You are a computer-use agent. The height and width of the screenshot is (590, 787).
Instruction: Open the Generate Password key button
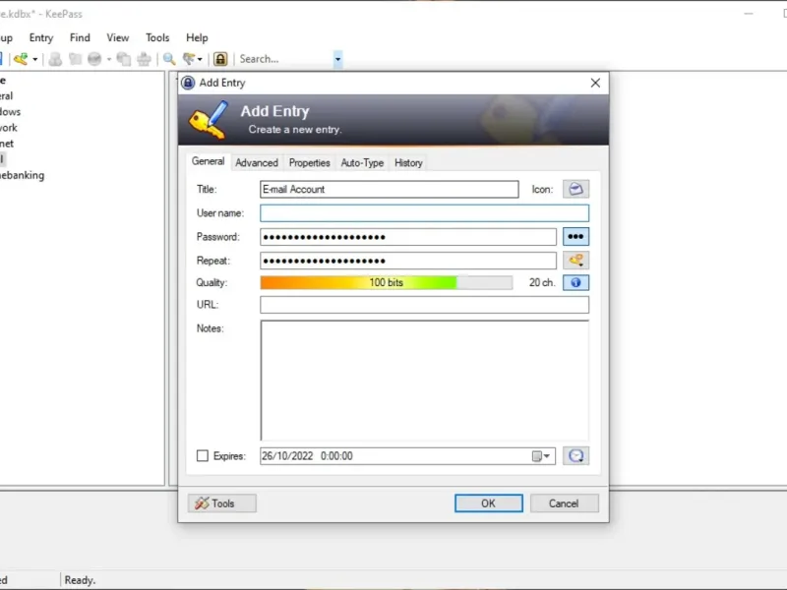pyautogui.click(x=575, y=260)
